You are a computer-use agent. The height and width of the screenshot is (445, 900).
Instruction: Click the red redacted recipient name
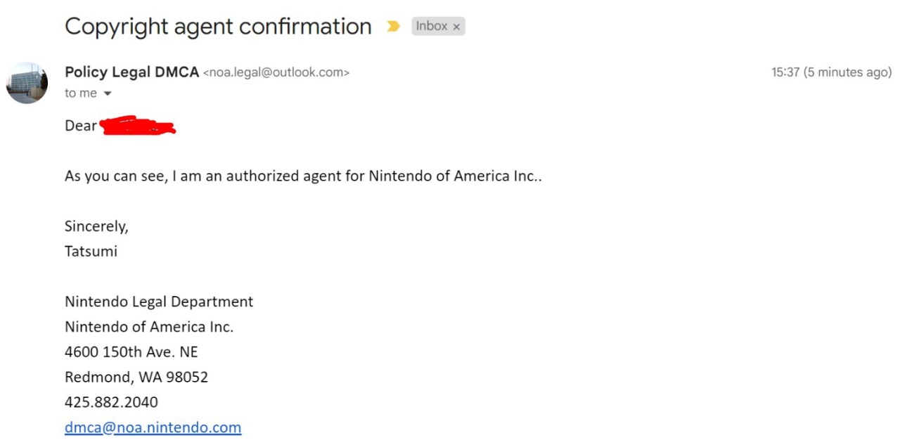click(x=138, y=127)
